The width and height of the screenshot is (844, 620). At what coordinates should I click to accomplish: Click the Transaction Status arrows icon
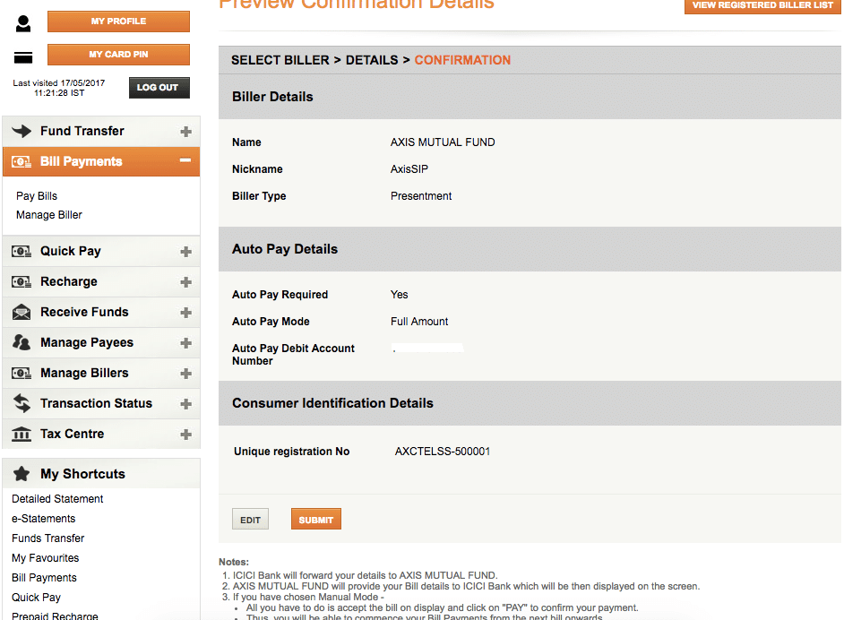click(22, 404)
